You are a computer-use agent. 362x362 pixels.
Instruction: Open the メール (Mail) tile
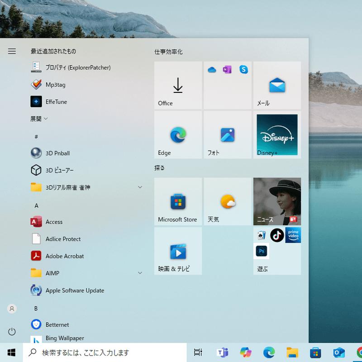(277, 85)
